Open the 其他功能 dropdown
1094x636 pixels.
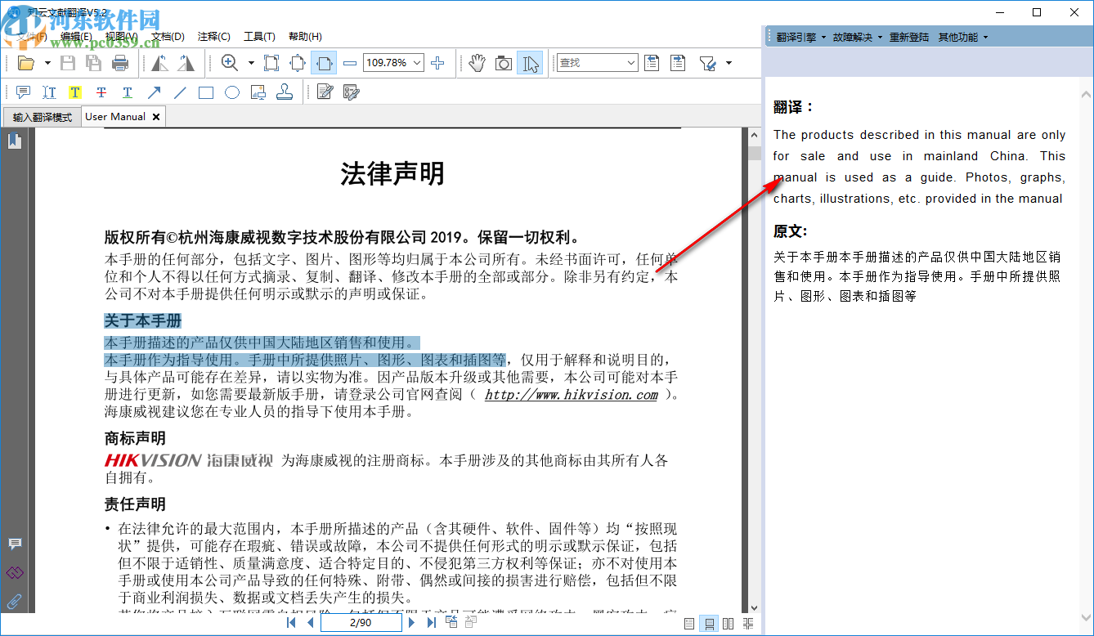963,38
